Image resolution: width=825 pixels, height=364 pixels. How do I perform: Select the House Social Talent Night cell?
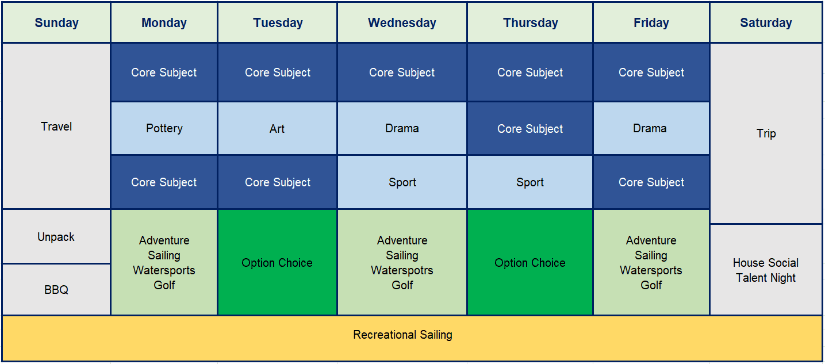(766, 270)
